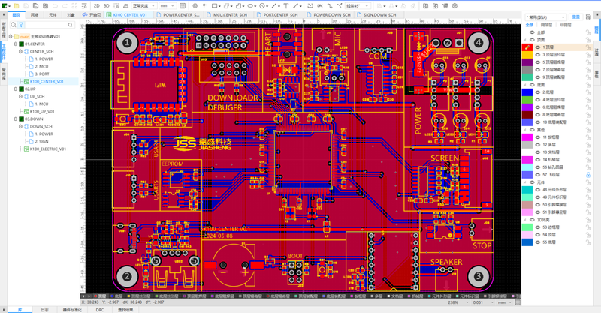The height and width of the screenshot is (313, 601).
Task: Open the MCU.CENTER_SCH tab
Action: [228, 14]
